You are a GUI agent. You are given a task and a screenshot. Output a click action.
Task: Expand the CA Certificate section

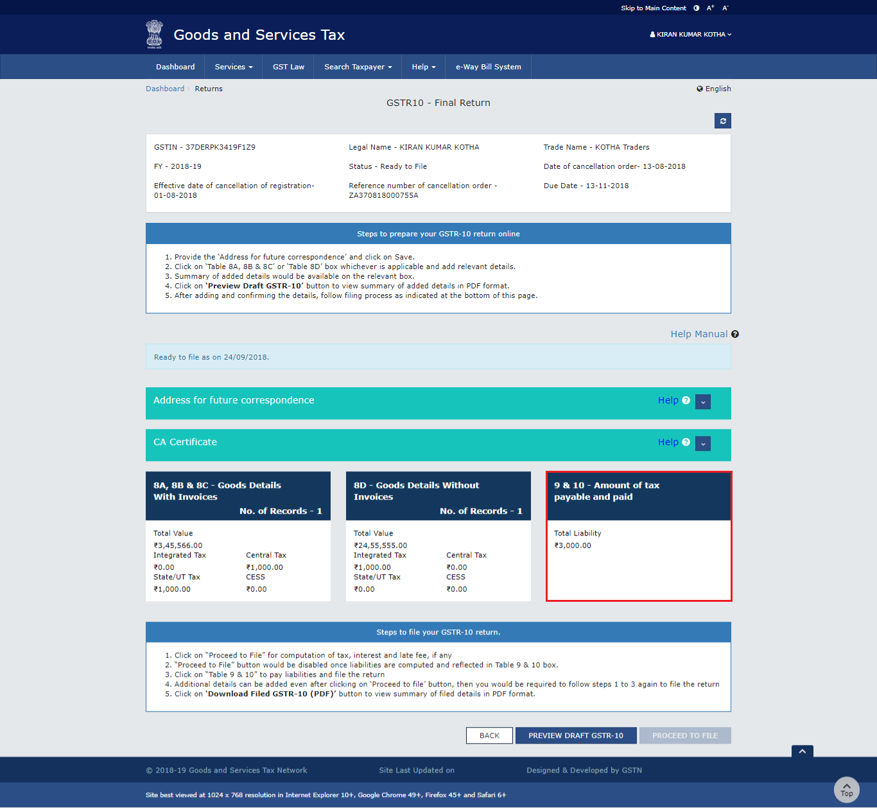702,443
